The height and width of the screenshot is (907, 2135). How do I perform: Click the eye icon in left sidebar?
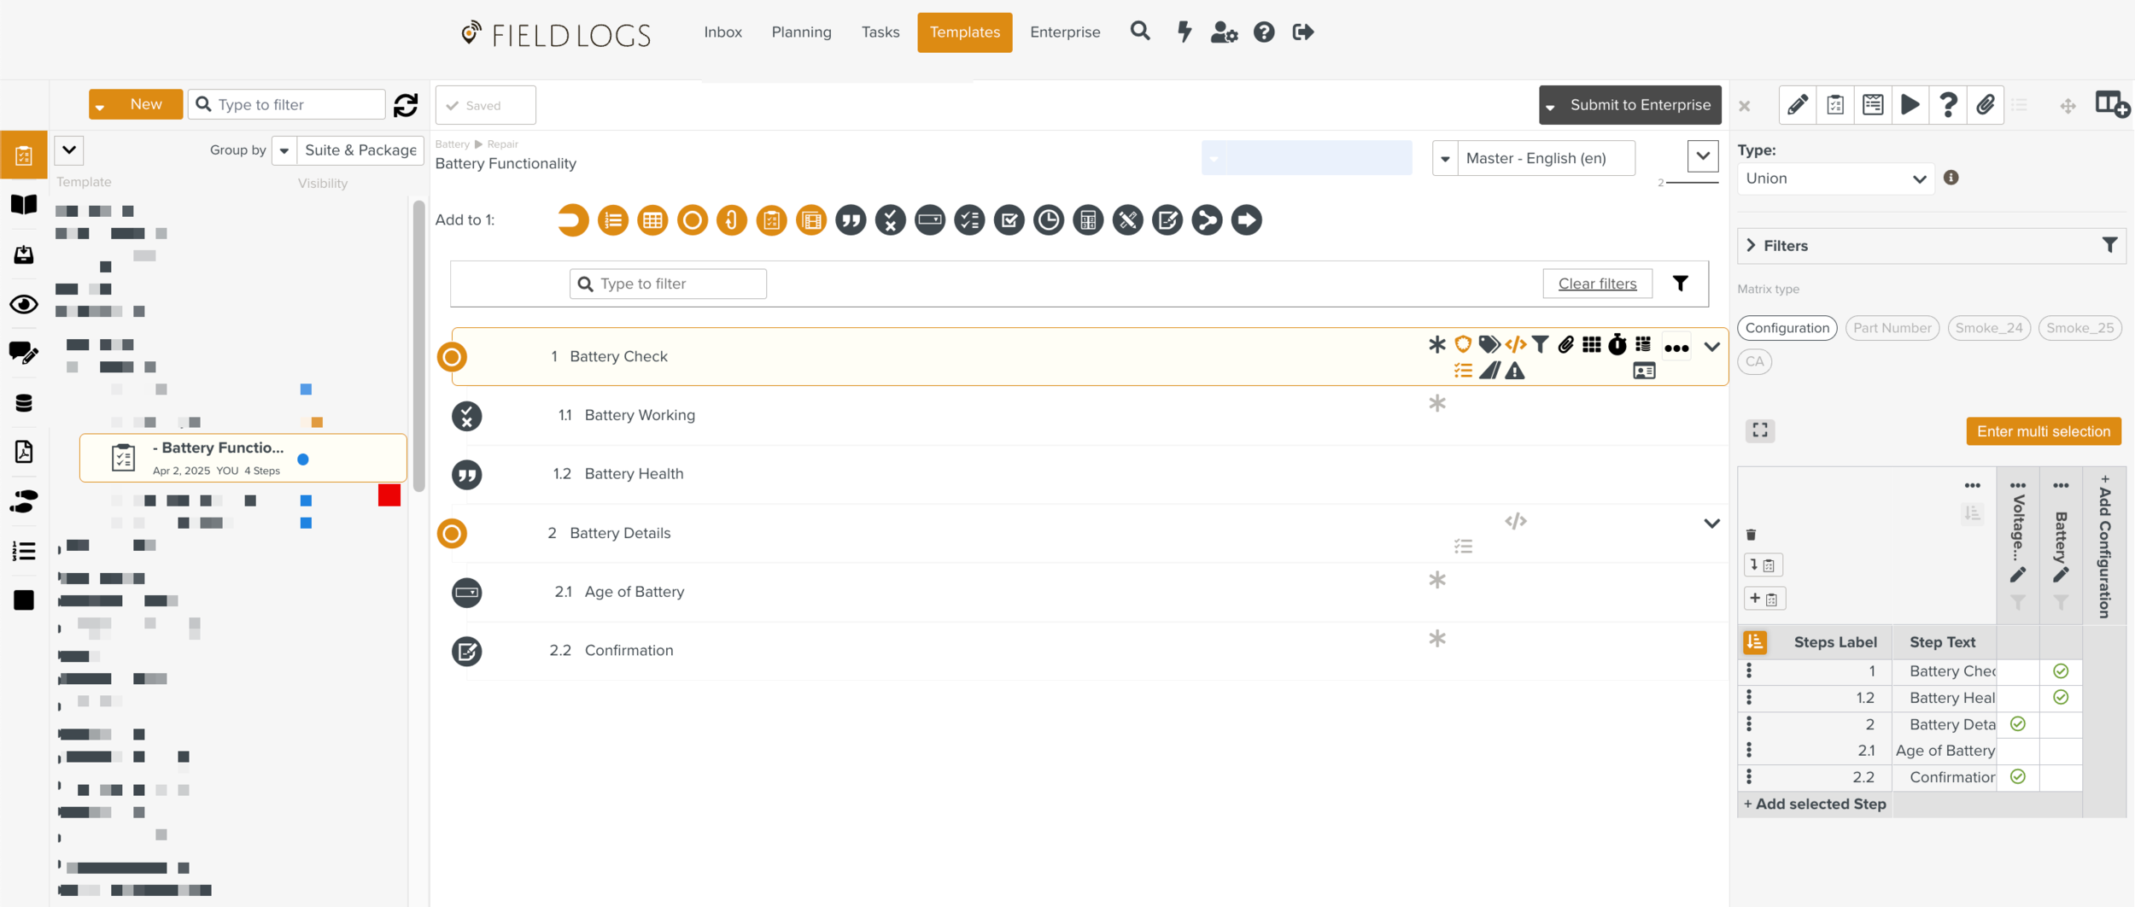24,304
